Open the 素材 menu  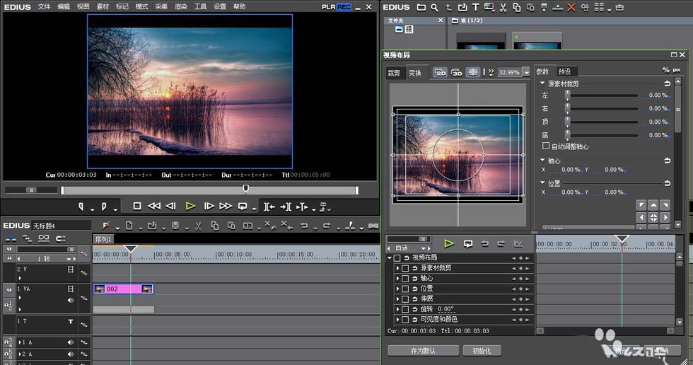coord(103,6)
